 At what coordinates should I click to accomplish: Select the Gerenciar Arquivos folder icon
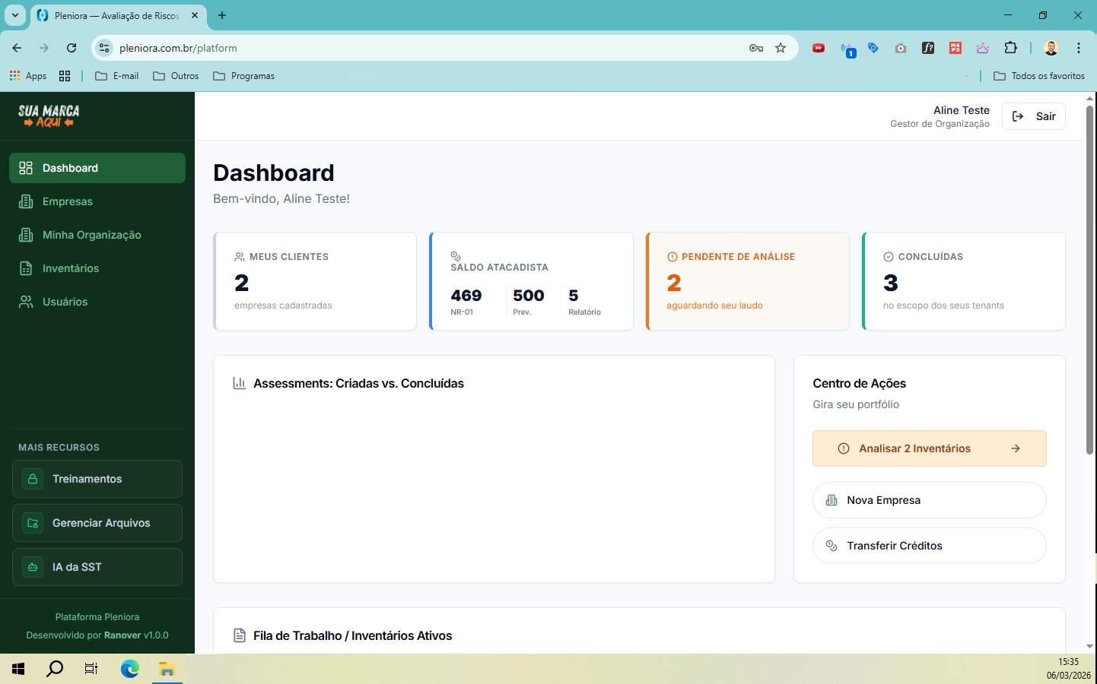33,523
